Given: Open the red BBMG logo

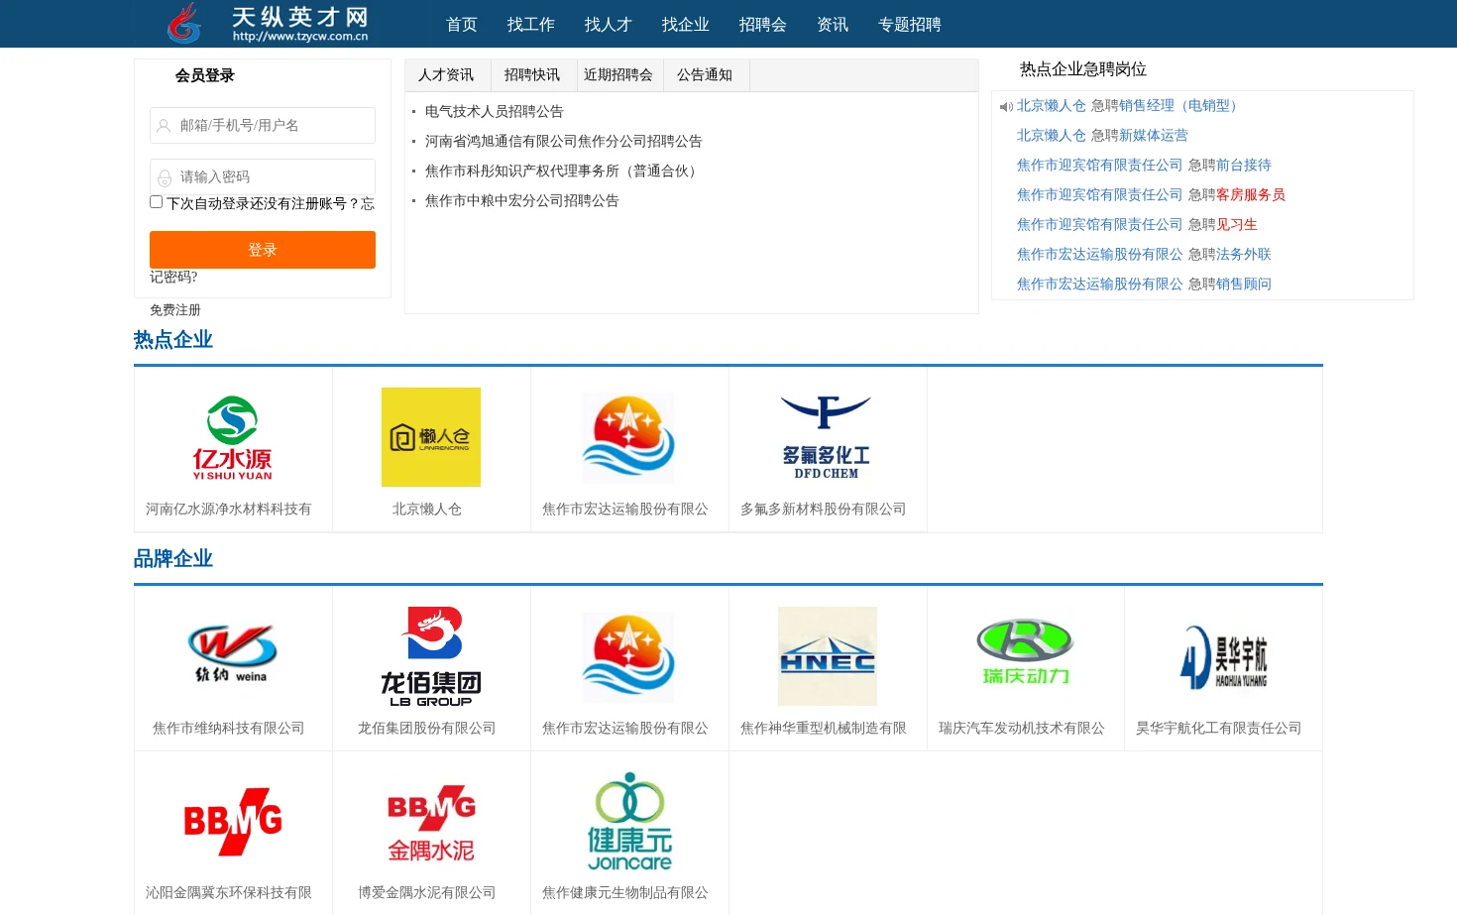Looking at the screenshot, I should pyautogui.click(x=233, y=821).
